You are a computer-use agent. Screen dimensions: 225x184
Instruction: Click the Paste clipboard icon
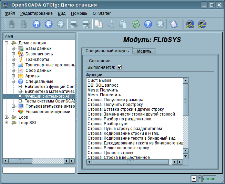[123, 24]
